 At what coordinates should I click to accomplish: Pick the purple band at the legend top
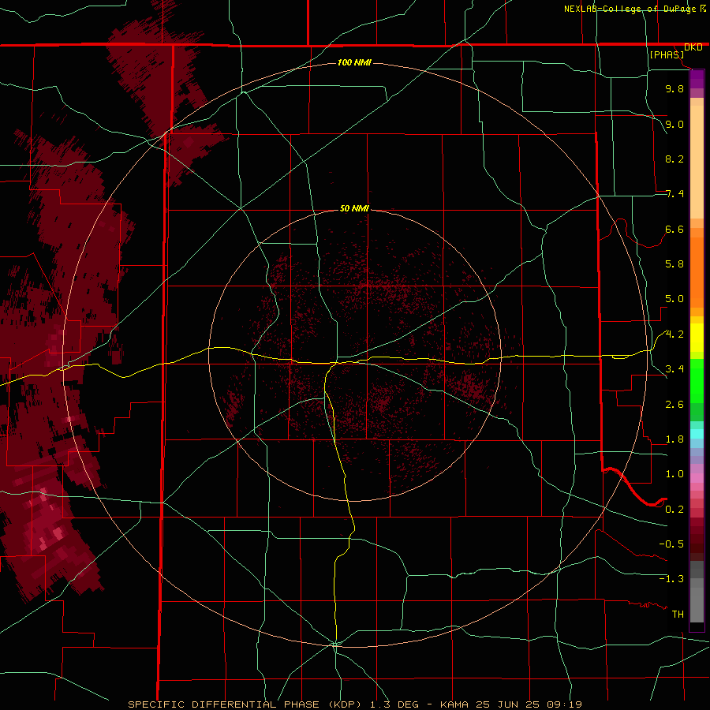(697, 79)
